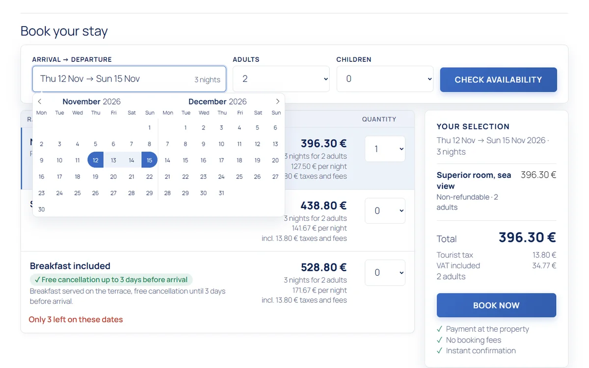Select November 12 arrival date

[x=95, y=160]
